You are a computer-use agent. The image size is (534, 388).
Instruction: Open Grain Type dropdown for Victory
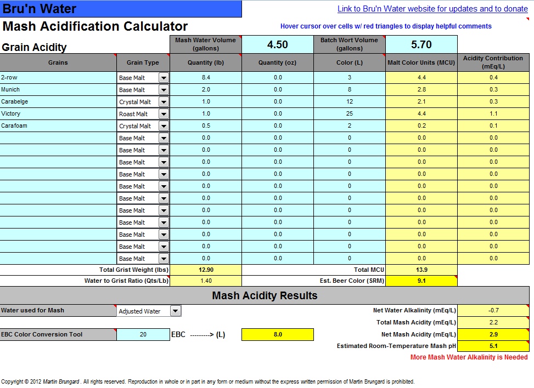pyautogui.click(x=164, y=114)
